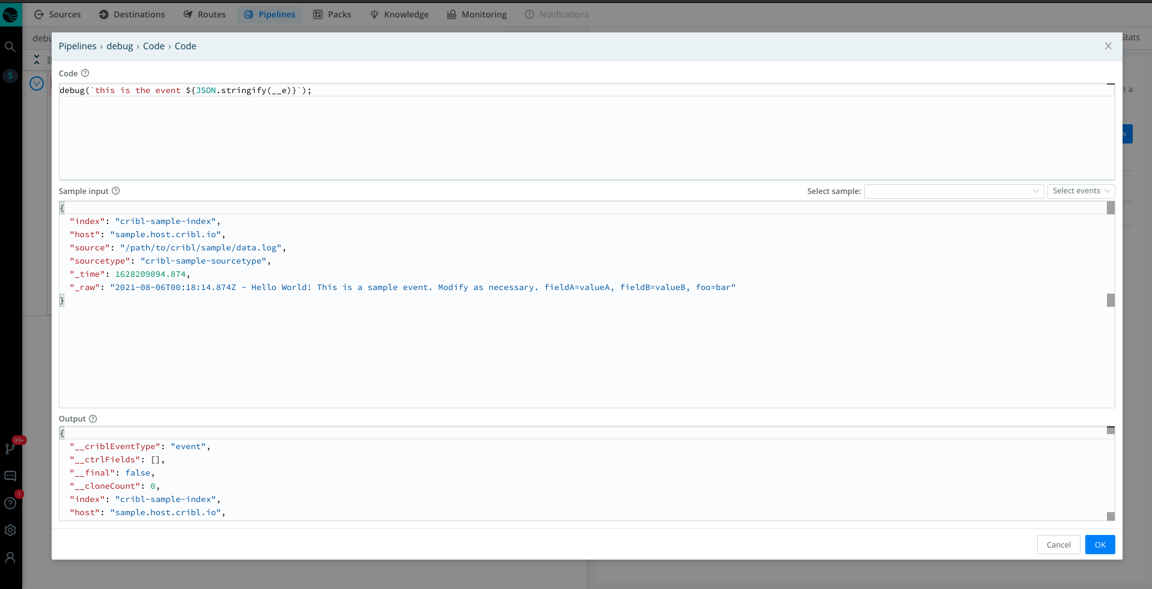The height and width of the screenshot is (589, 1152).
Task: Open the Select sample dropdown
Action: click(954, 191)
